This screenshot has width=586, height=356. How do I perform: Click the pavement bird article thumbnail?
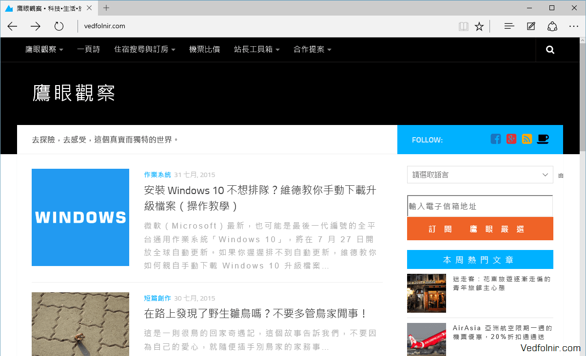click(x=80, y=324)
